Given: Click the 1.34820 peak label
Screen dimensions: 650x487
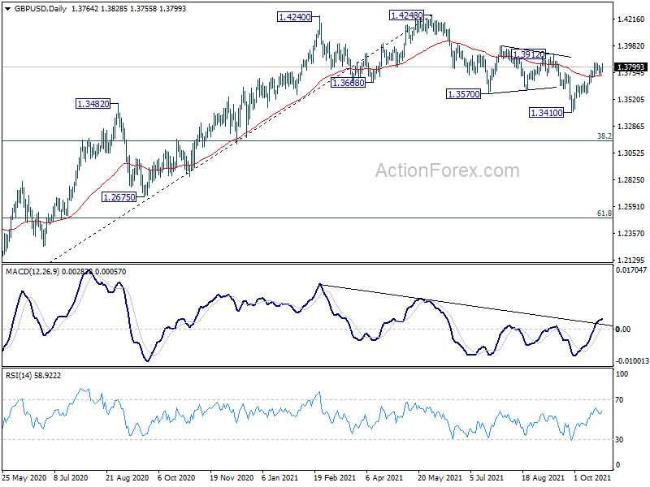Looking at the screenshot, I should pyautogui.click(x=93, y=104).
